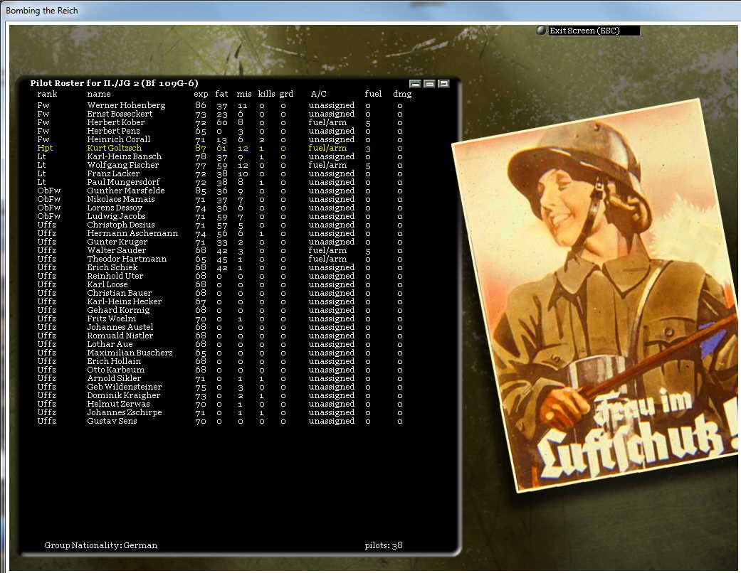Select highlighted pilot Kurt Goltzsch
This screenshot has height=573, width=741.
[115, 148]
